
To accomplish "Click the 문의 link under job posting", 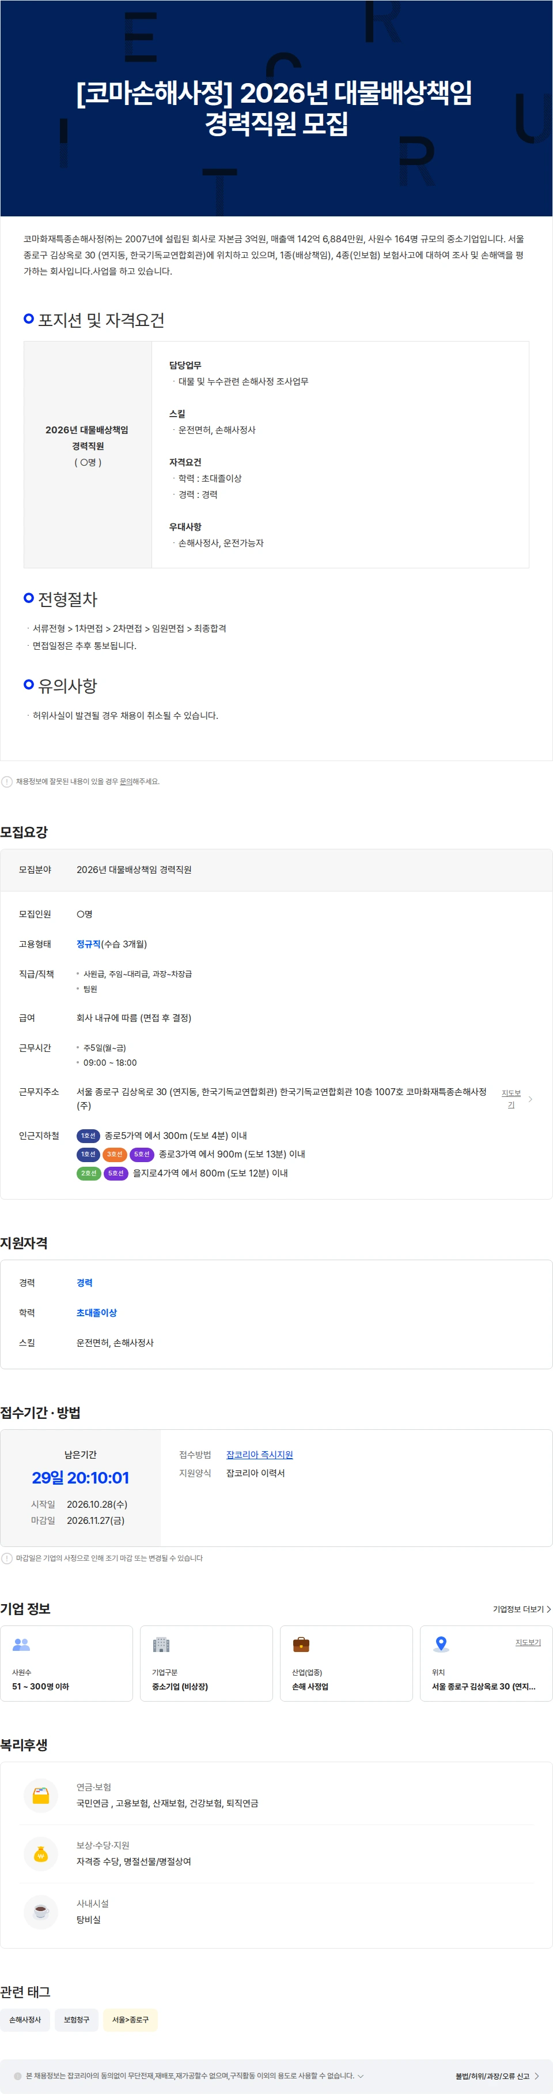I will point(126,782).
